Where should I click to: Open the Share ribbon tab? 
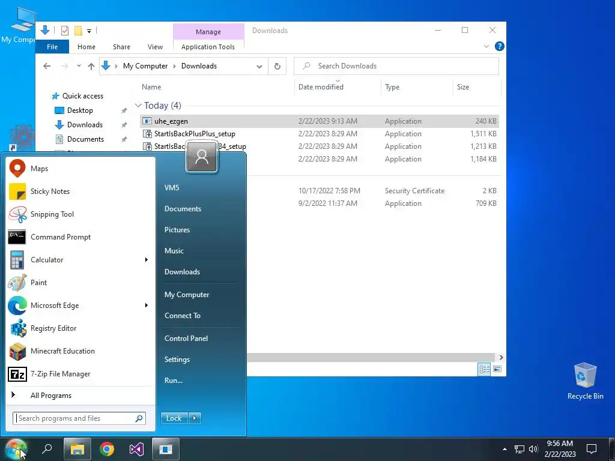coord(121,47)
